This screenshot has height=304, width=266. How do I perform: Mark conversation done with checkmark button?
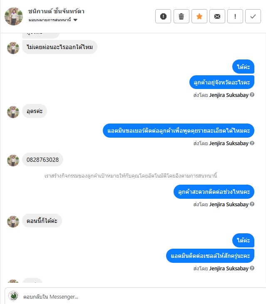253,16
